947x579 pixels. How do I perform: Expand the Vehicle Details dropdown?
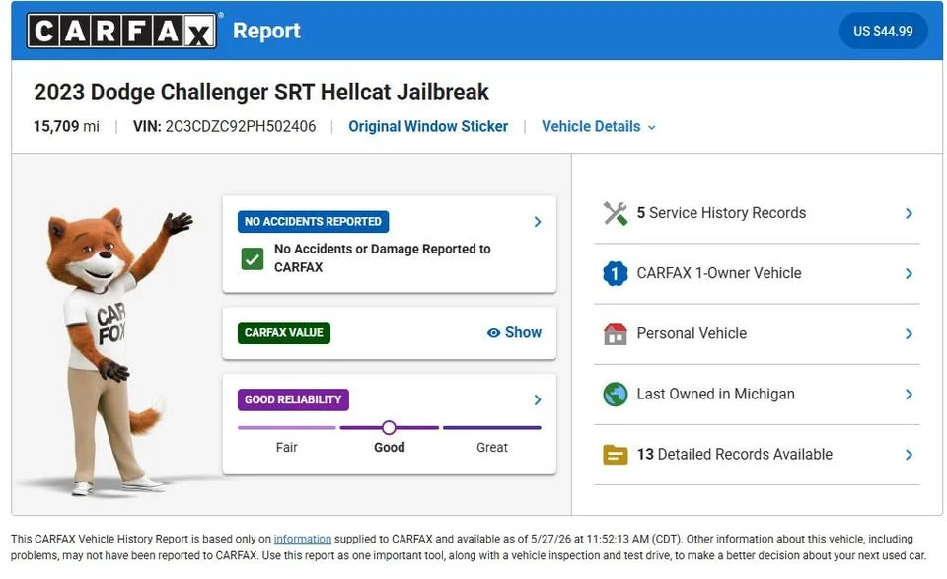598,127
